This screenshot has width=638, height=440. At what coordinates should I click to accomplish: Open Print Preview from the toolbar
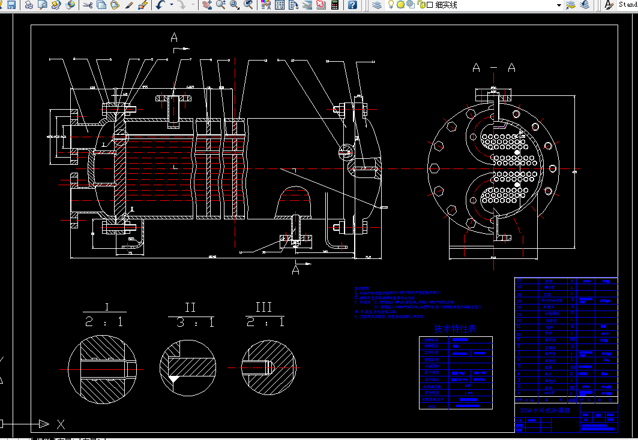click(x=42, y=5)
